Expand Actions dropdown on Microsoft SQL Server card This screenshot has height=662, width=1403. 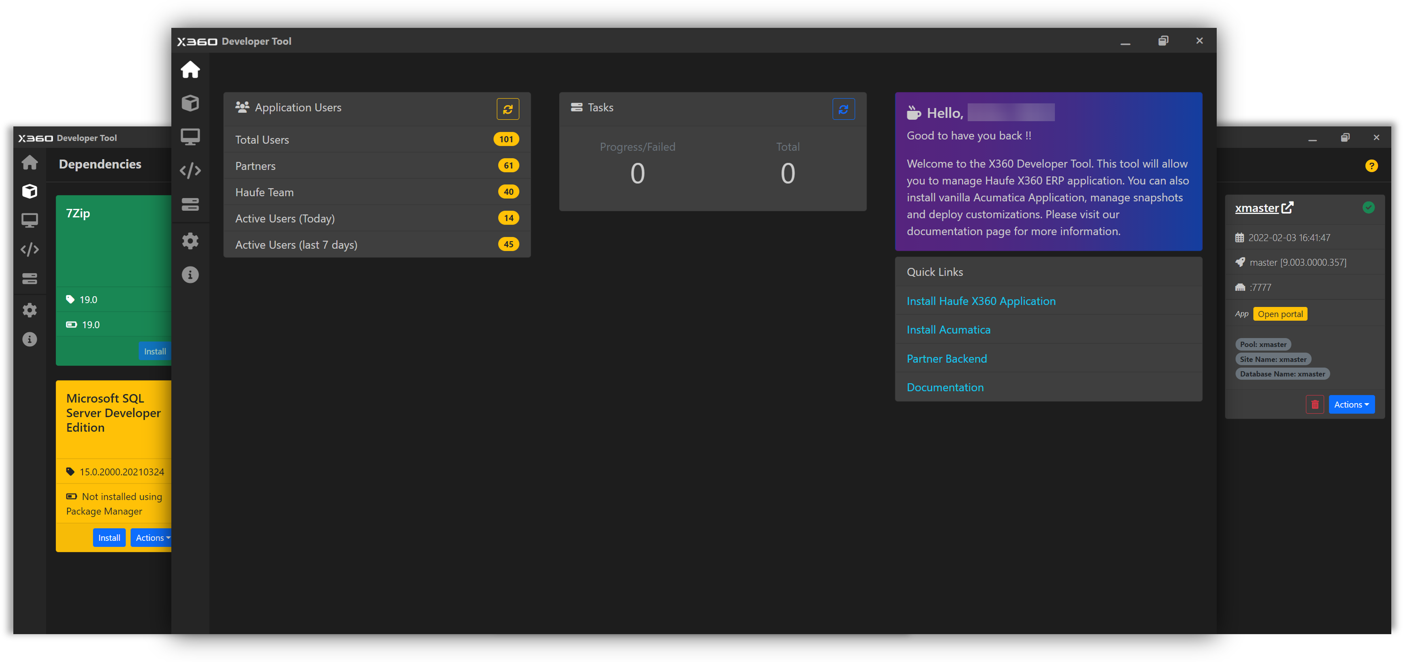pyautogui.click(x=152, y=538)
